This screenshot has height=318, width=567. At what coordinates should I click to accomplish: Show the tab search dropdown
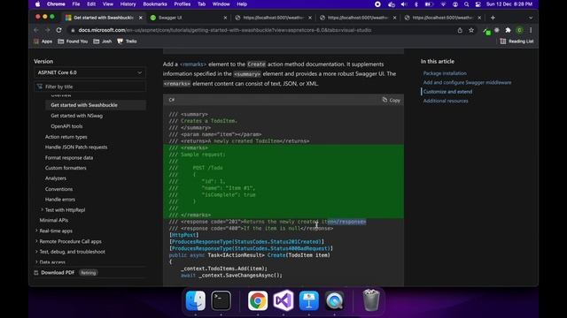531,18
